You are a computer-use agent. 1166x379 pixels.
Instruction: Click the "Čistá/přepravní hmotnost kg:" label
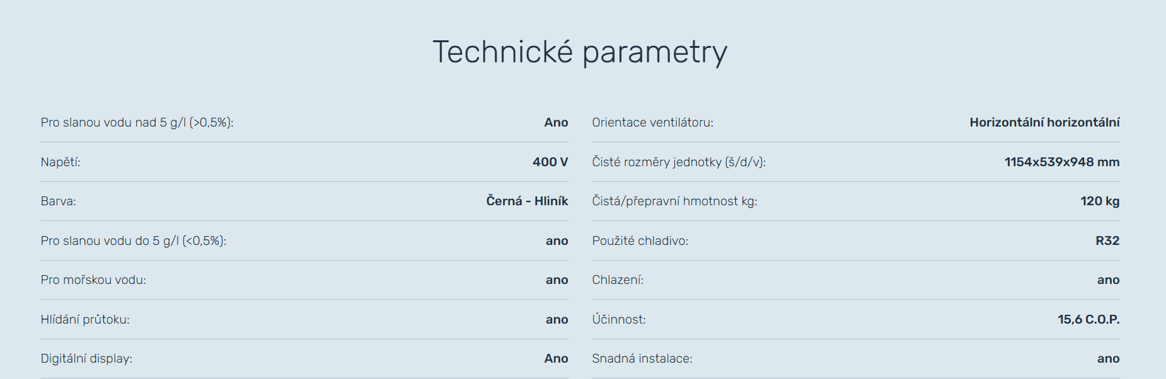click(x=674, y=201)
